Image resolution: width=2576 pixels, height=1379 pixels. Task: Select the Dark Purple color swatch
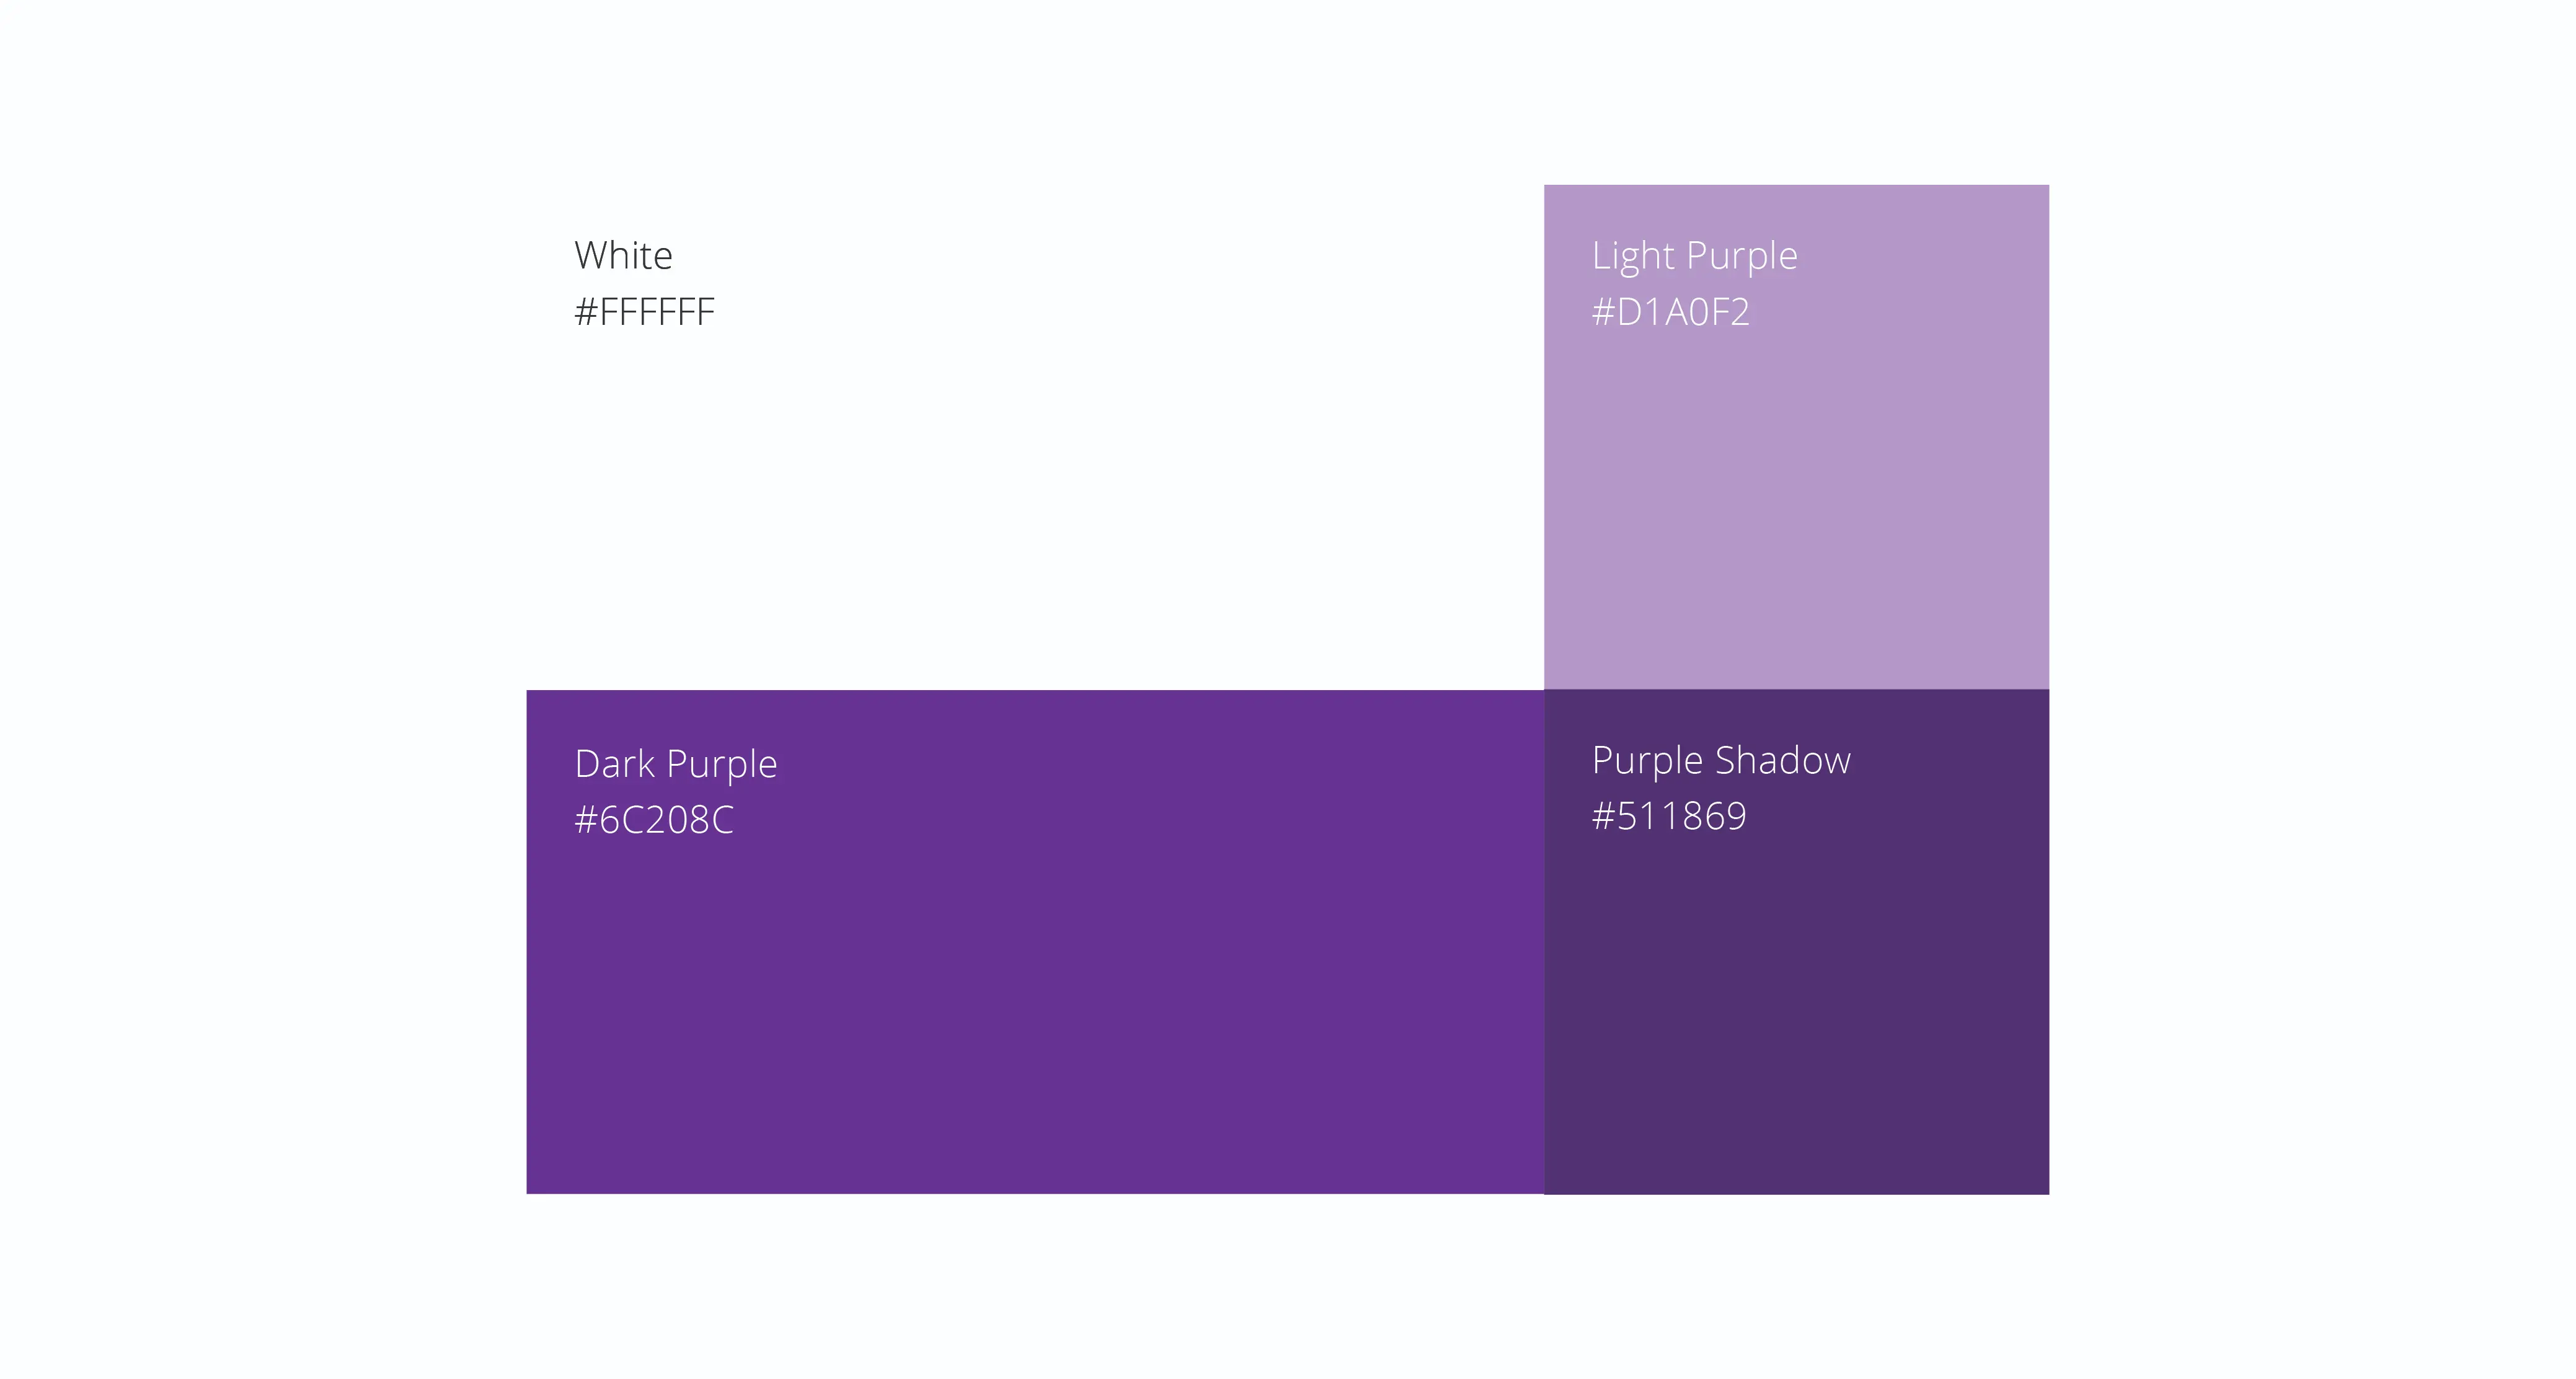tap(1035, 942)
